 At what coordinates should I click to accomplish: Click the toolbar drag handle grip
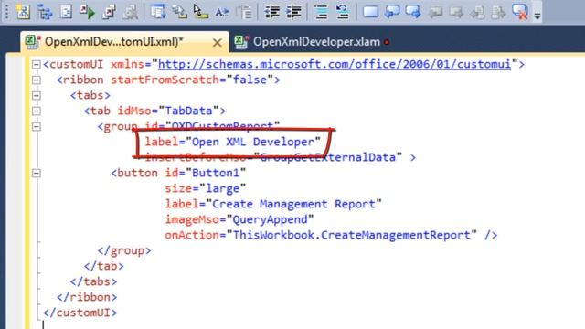pos(6,12)
